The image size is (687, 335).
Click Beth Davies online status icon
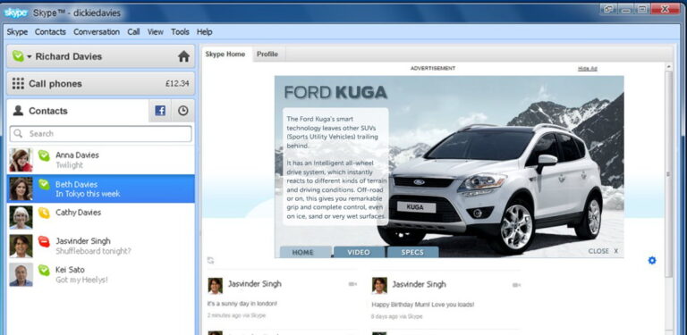point(44,184)
